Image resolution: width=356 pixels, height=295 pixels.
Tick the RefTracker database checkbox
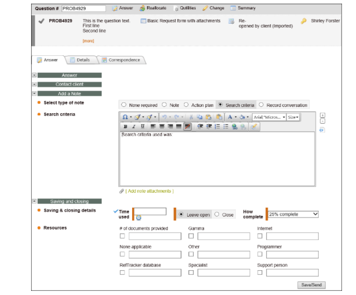point(122,273)
